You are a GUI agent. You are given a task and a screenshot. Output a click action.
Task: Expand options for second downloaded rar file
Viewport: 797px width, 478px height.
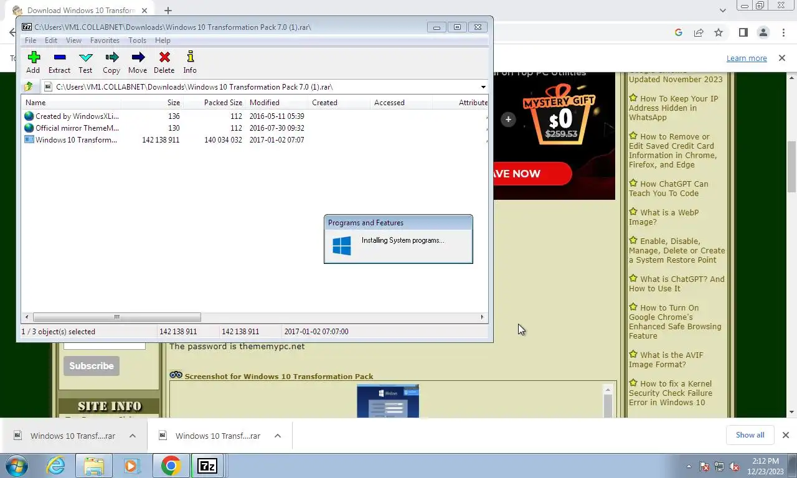point(278,436)
